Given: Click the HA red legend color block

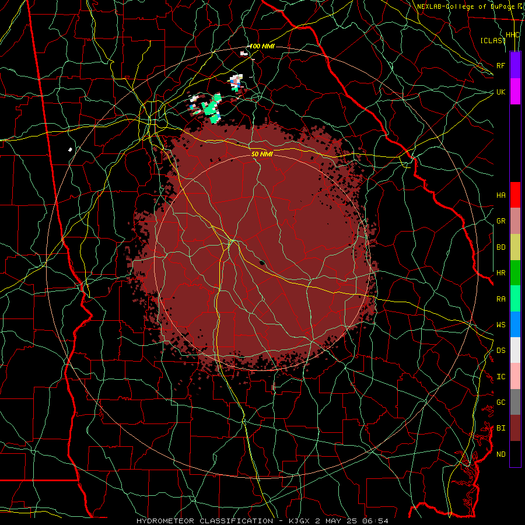Looking at the screenshot, I should [515, 195].
